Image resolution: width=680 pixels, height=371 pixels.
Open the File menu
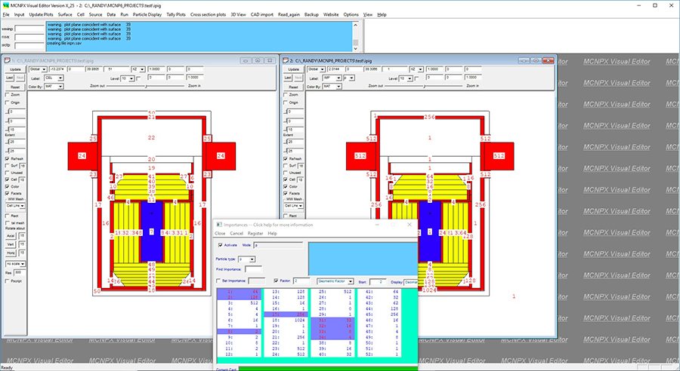[5, 14]
